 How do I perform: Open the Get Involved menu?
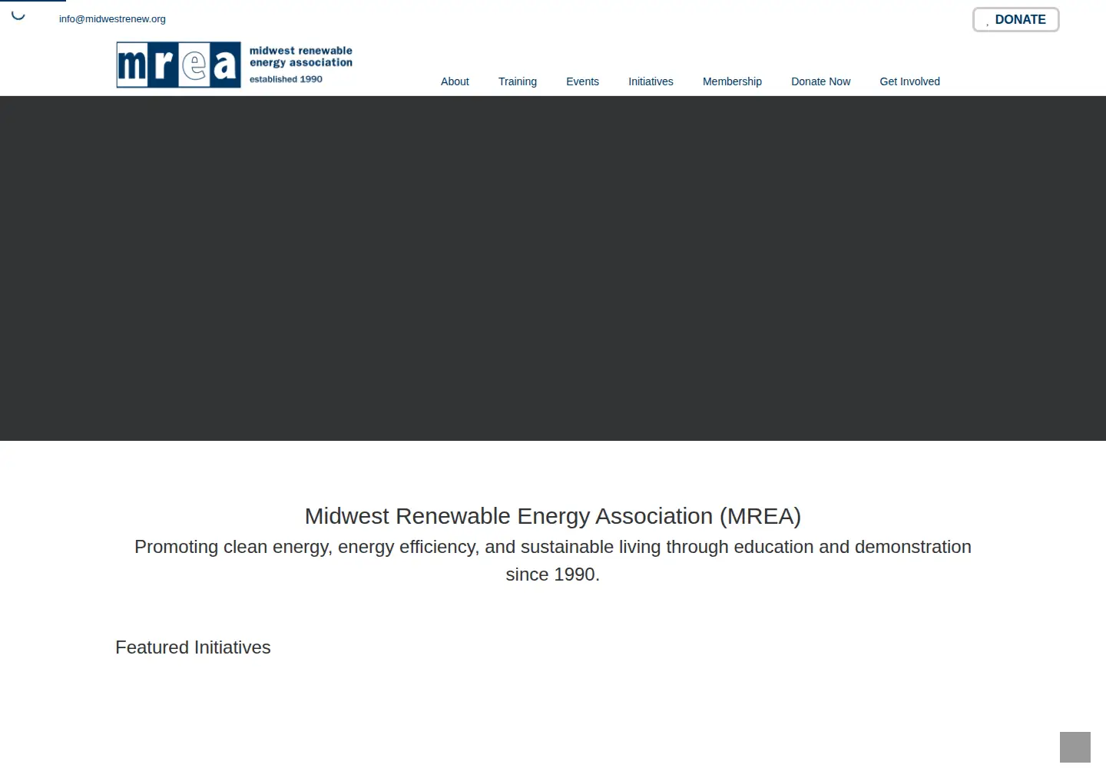909,81
